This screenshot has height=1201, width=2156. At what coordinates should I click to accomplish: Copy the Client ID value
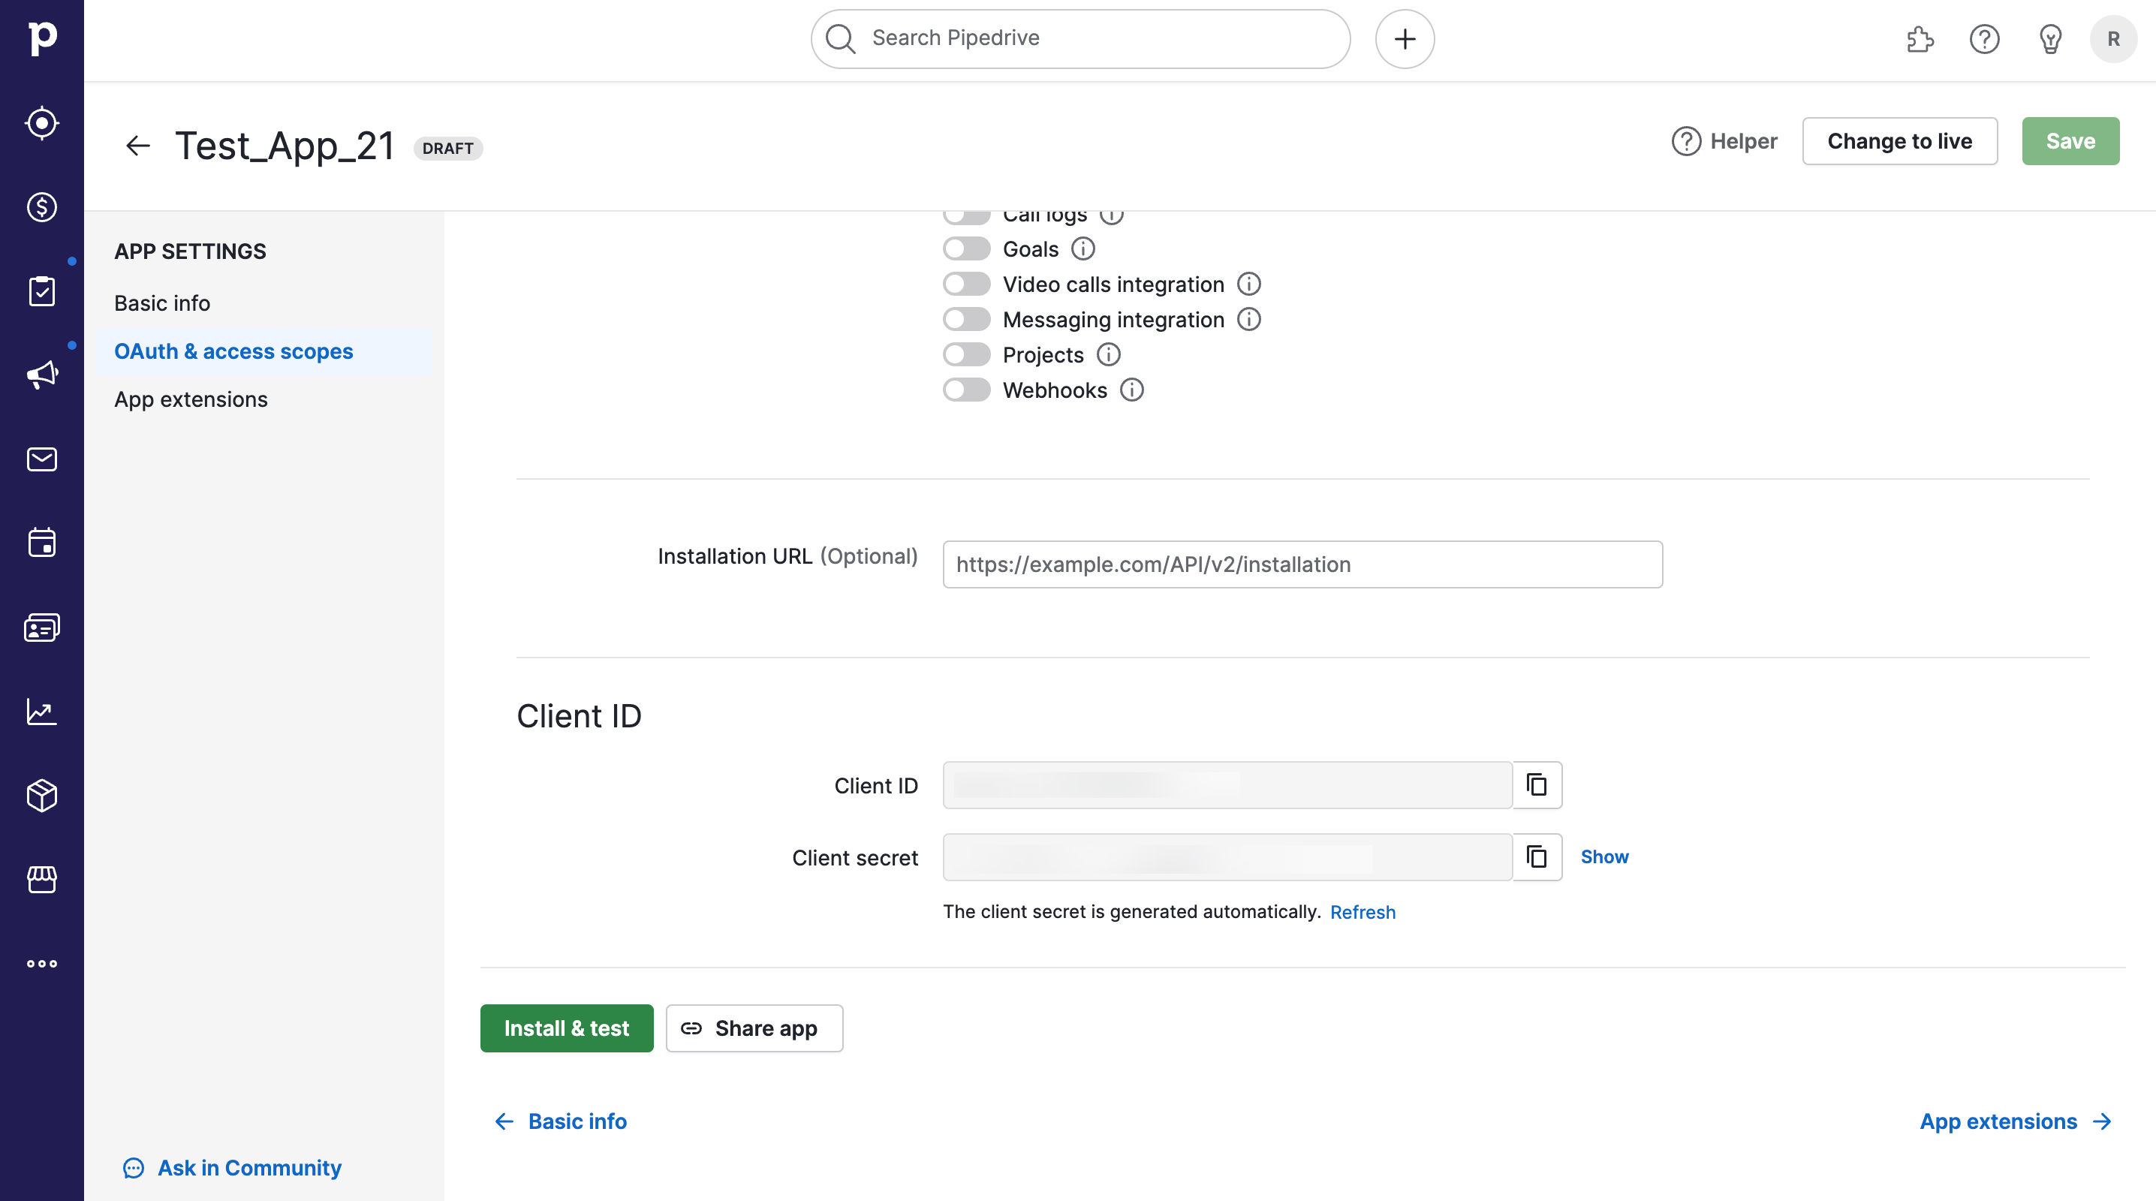click(x=1537, y=785)
